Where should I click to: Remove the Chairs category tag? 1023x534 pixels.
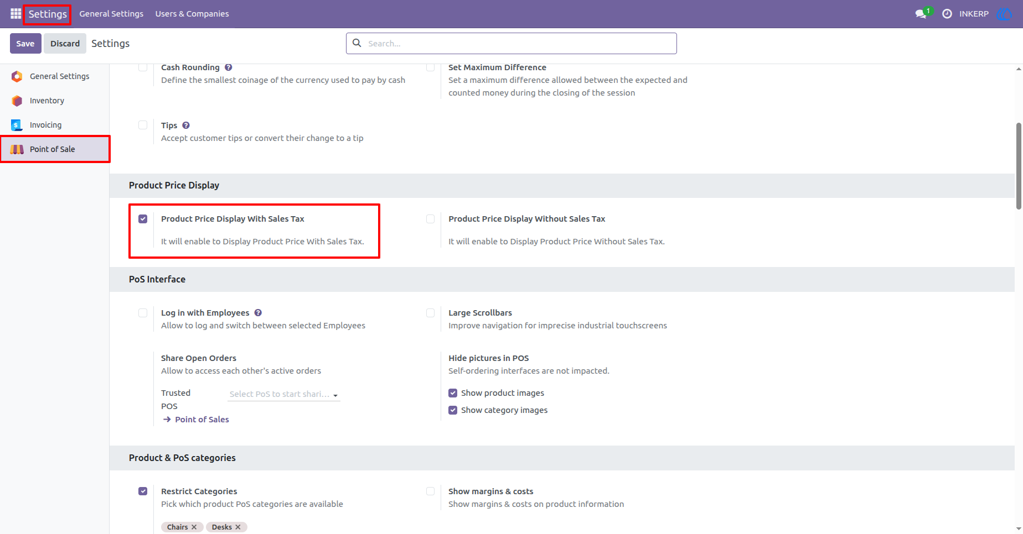coord(194,527)
